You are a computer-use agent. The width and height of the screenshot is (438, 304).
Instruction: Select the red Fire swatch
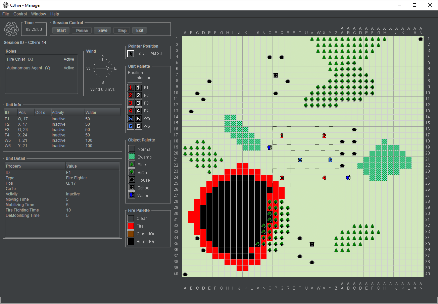point(131,226)
